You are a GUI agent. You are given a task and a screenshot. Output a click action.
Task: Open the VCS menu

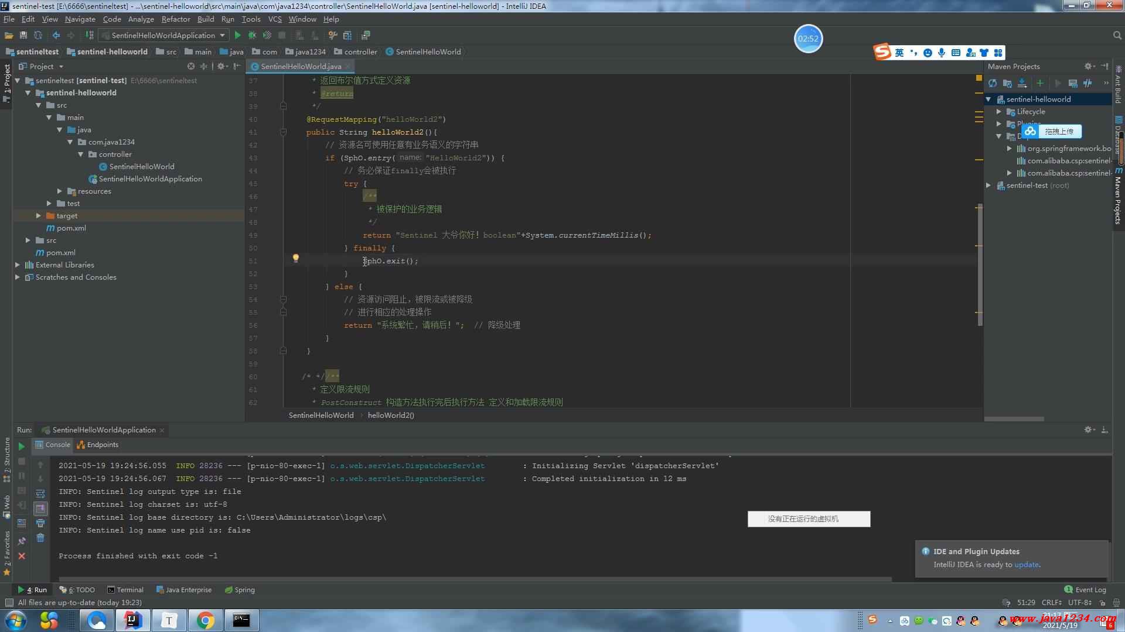(x=275, y=19)
